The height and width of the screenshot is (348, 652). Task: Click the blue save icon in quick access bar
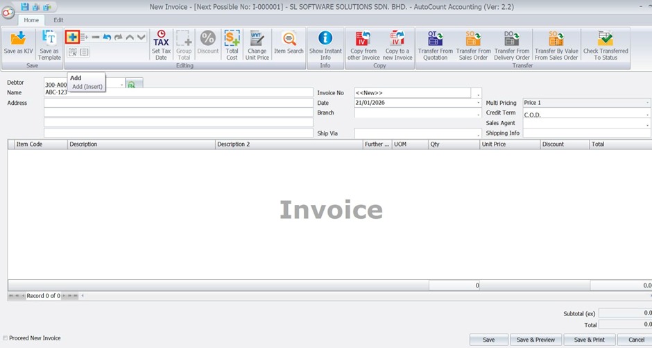pyautogui.click(x=25, y=7)
